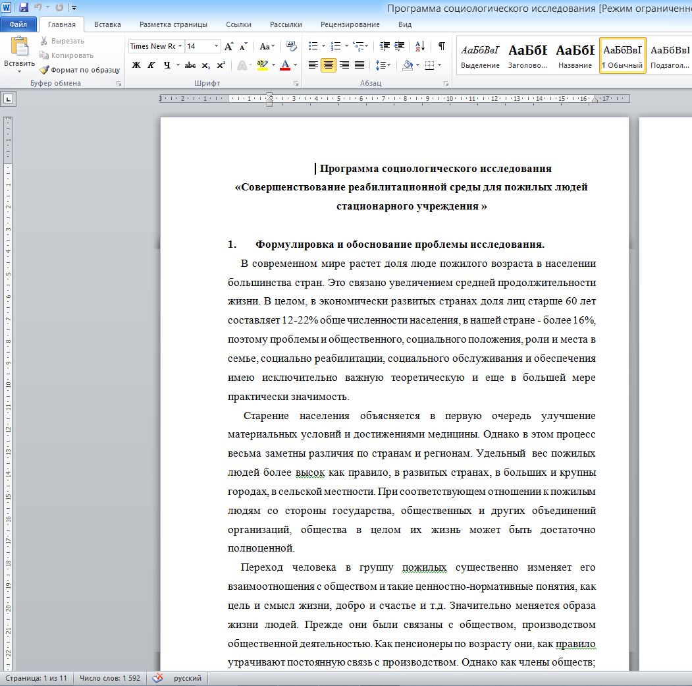The image size is (692, 686).
Task: Switch to the Рассылки tab
Action: (286, 24)
